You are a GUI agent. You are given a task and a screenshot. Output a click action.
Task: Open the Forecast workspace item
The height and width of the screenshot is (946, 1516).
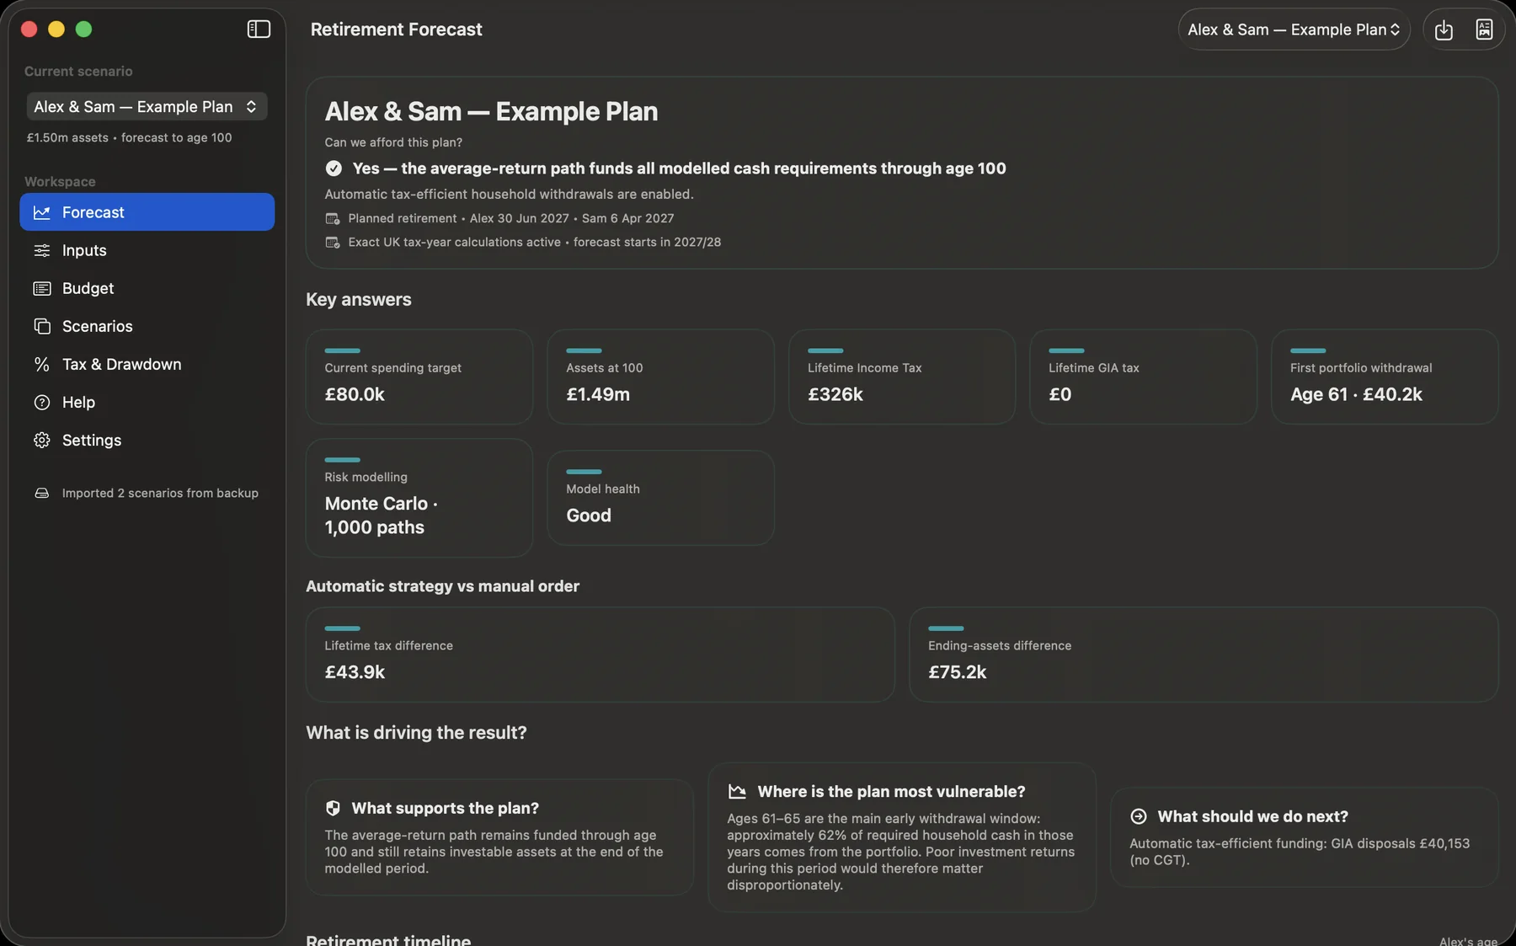(147, 212)
